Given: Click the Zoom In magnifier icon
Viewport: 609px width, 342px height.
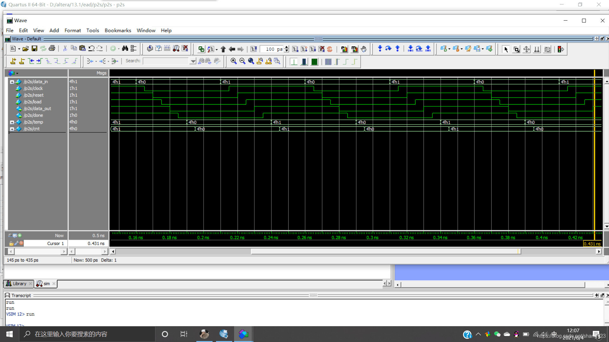Looking at the screenshot, I should [233, 61].
